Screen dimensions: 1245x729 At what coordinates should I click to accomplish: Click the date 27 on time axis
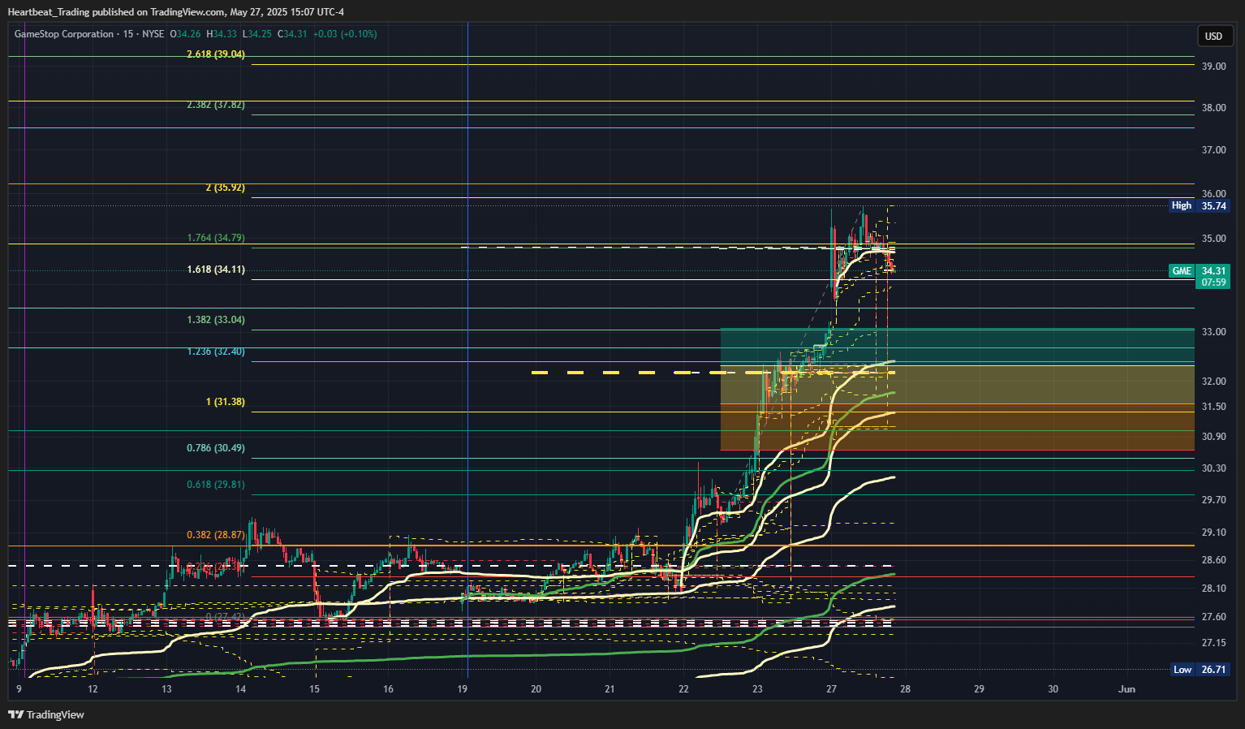(831, 689)
